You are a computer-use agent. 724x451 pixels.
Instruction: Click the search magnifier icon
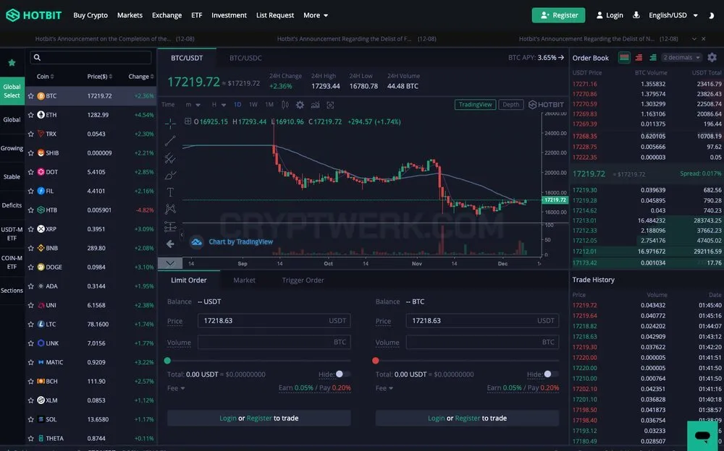coord(38,58)
